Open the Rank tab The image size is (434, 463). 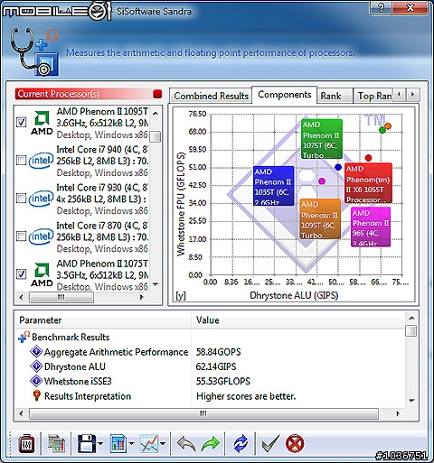point(334,96)
